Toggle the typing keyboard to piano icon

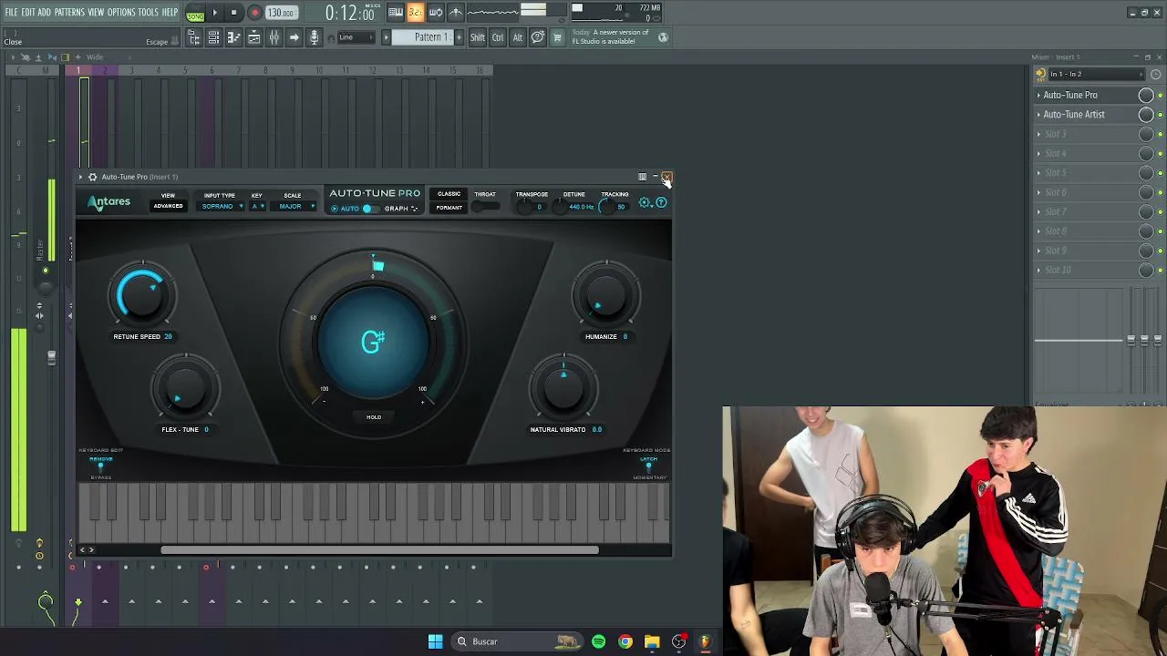click(396, 13)
